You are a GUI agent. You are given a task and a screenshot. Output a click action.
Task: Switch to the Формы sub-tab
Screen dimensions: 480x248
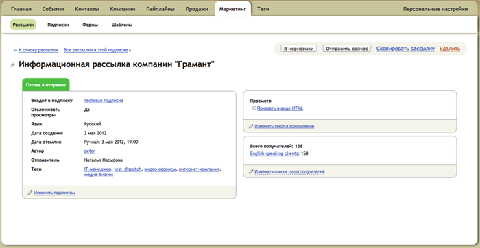click(x=90, y=25)
